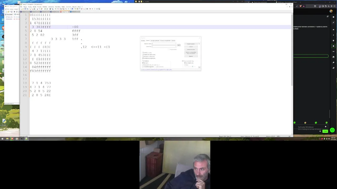Image resolution: width=337 pixels, height=189 pixels.
Task: Collapse the replace dialog with the bottom-right arrow
Action: pyautogui.click(x=199, y=67)
